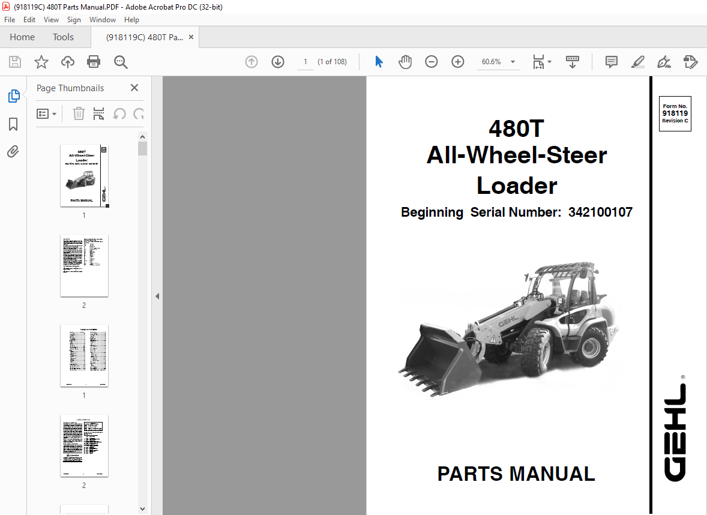Open the zoom level dropdown arrow
This screenshot has height=515, width=707.
pyautogui.click(x=513, y=62)
